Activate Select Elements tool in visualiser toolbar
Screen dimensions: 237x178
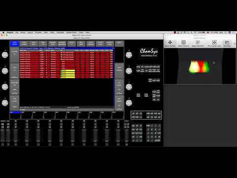pos(198,43)
